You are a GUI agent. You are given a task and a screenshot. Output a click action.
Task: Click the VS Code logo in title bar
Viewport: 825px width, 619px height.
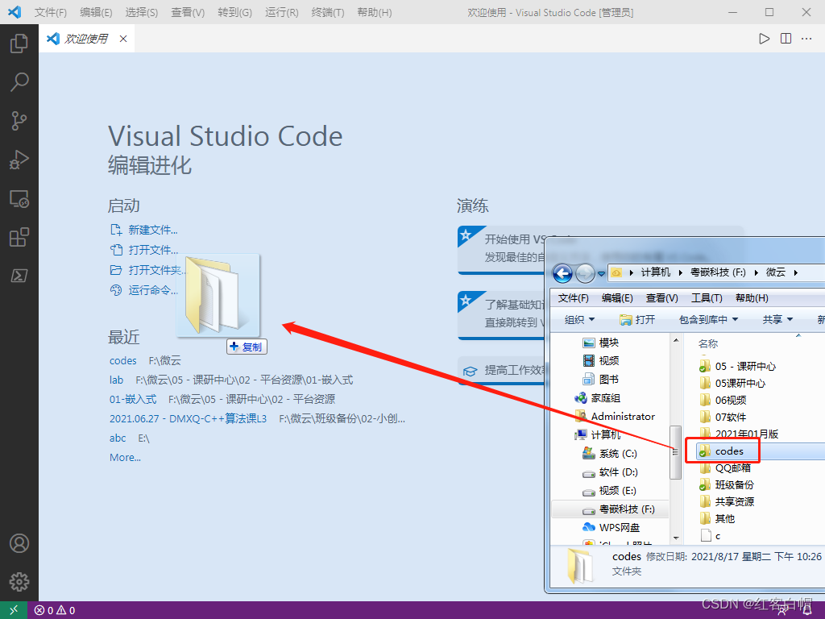(x=15, y=12)
